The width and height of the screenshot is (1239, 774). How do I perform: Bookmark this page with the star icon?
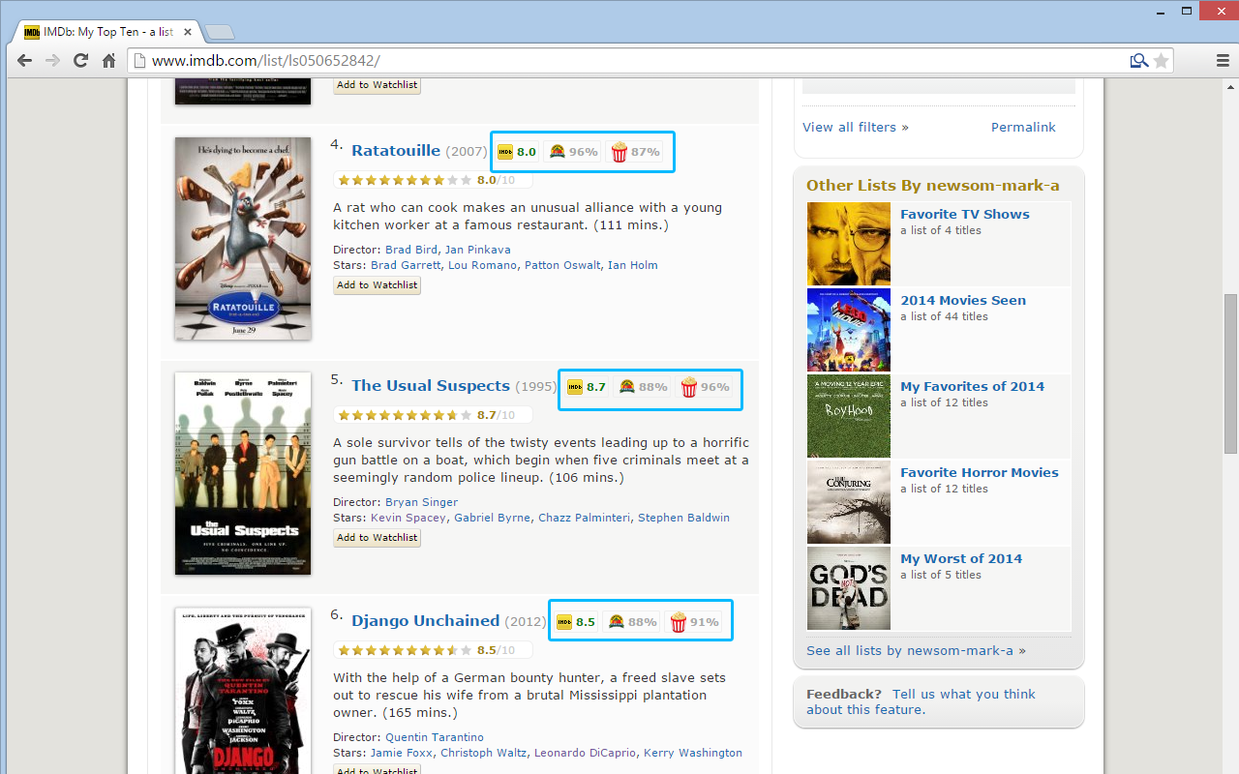(1162, 61)
